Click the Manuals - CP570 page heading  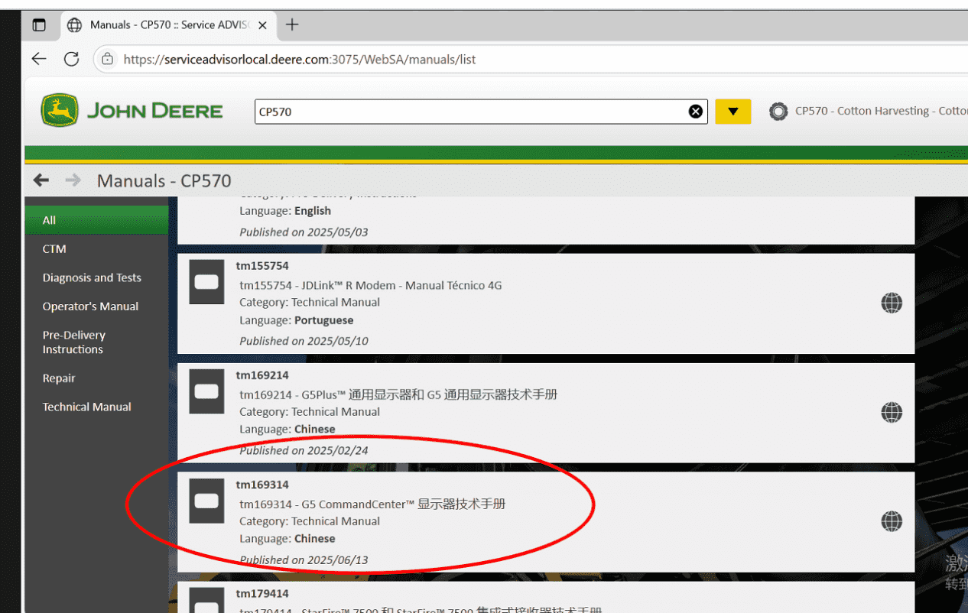[x=164, y=181]
